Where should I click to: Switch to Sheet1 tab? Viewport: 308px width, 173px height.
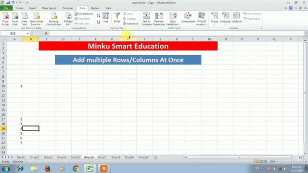tap(21, 157)
